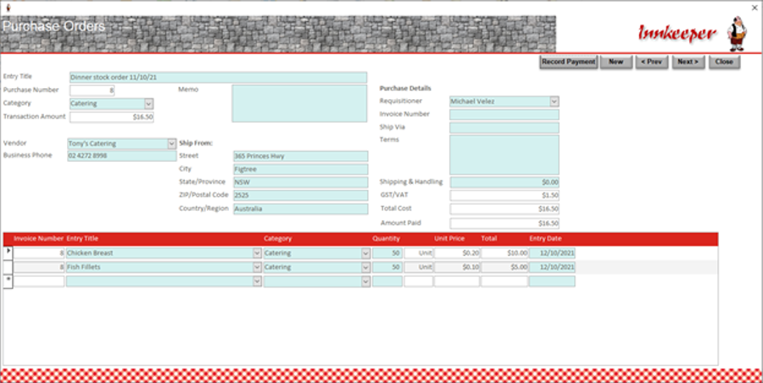This screenshot has width=763, height=383.
Task: Click the Purchase Orders title text
Action: [x=53, y=26]
